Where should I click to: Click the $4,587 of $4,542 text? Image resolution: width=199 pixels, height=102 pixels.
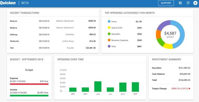[x=18, y=81]
